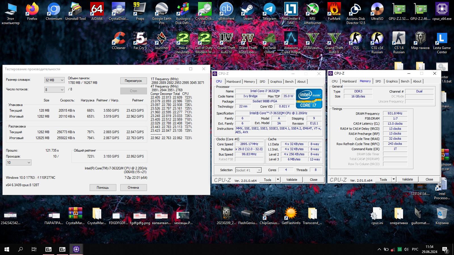Screen dimensions: 454x255
Task: Launch the Assassins Creed Rogue shortcut
Action: click(291, 42)
